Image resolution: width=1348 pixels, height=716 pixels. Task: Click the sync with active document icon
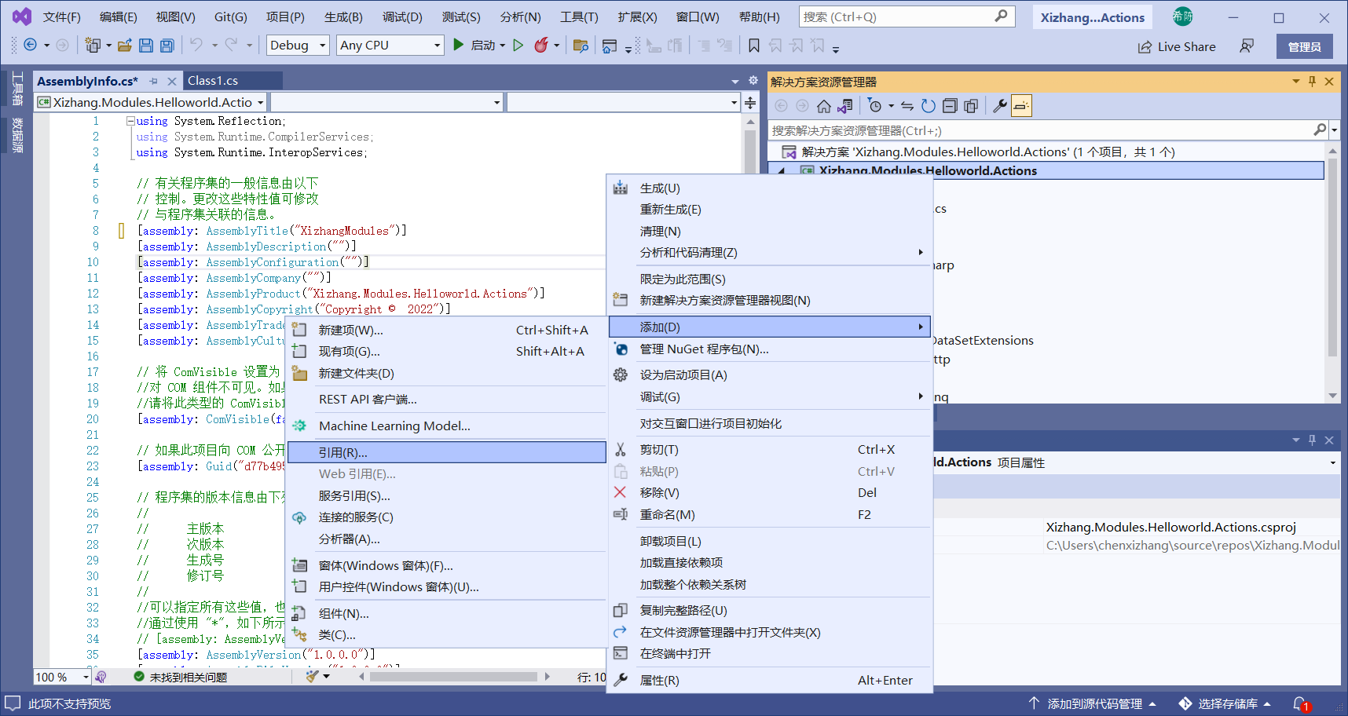(x=907, y=106)
